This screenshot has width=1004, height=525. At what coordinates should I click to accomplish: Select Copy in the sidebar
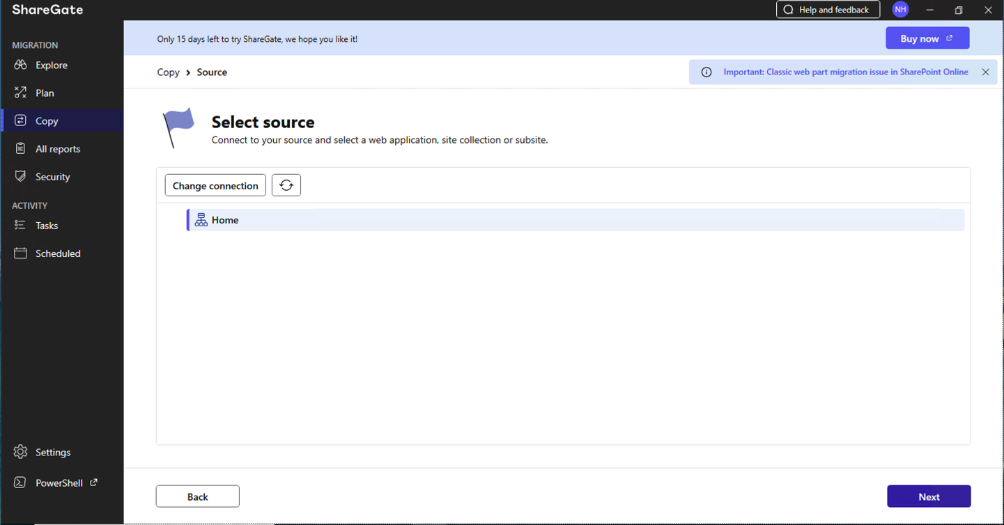62,120
